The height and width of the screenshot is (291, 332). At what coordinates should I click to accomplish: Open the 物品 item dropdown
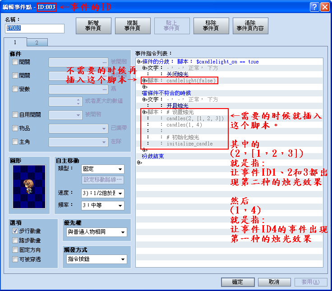[x=78, y=128]
